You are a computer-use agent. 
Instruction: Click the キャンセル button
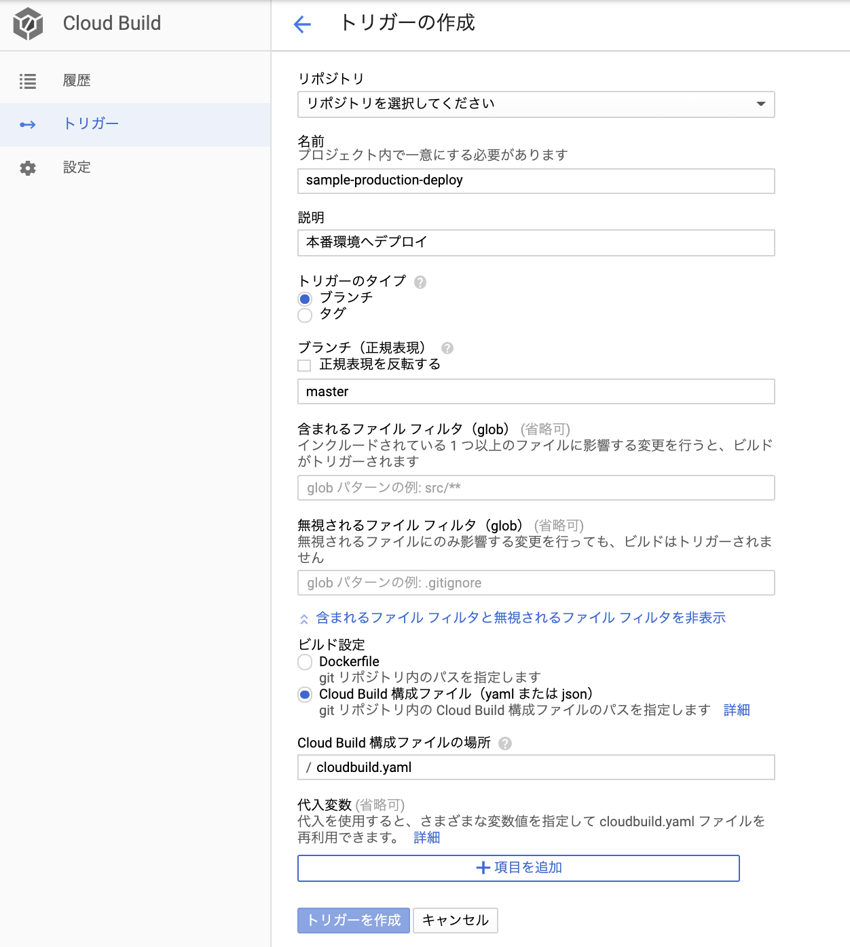click(456, 921)
